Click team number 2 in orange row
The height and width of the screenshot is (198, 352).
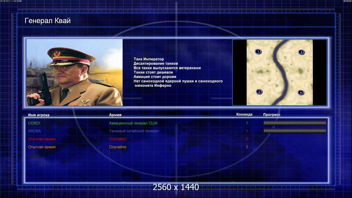click(247, 147)
